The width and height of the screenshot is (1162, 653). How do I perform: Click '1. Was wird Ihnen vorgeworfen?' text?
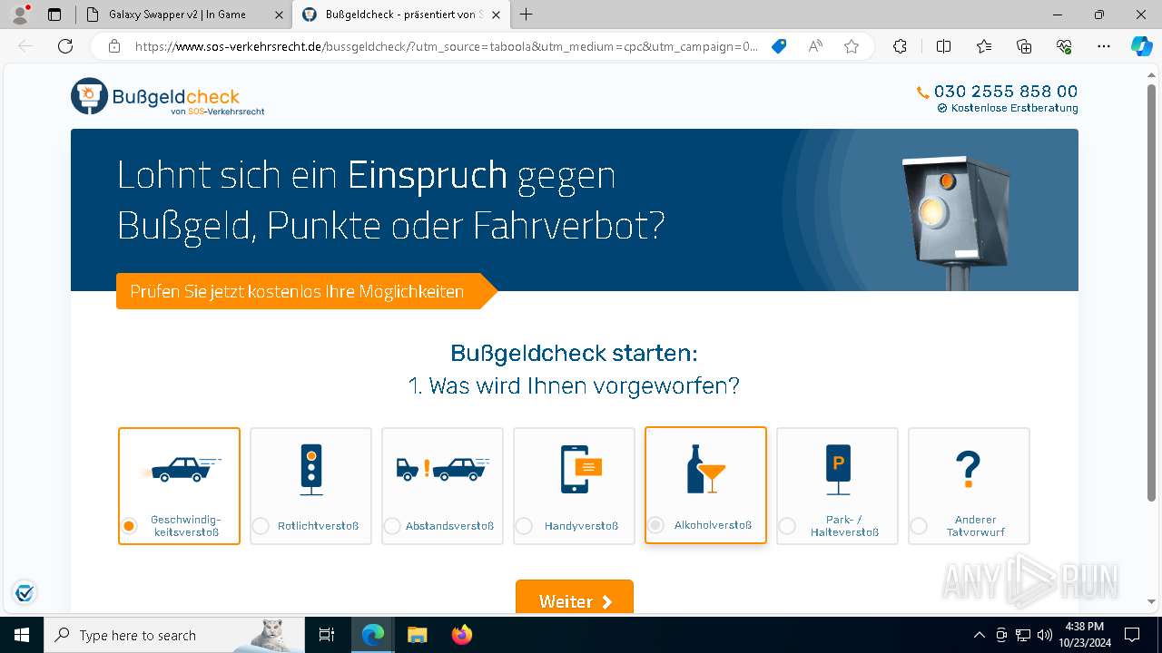(x=574, y=386)
